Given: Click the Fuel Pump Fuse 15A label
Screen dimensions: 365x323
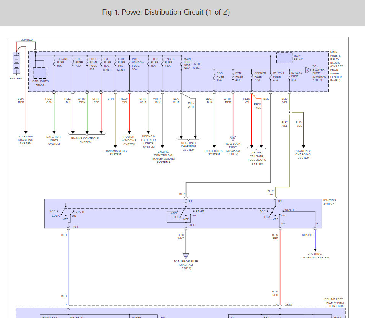Looking at the screenshot, I should pyautogui.click(x=93, y=64).
